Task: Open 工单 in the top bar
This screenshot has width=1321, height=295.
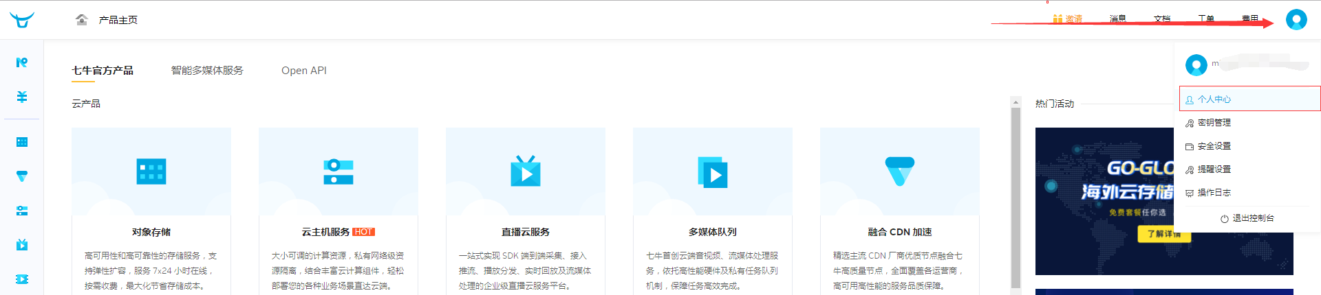Action: coord(1206,19)
